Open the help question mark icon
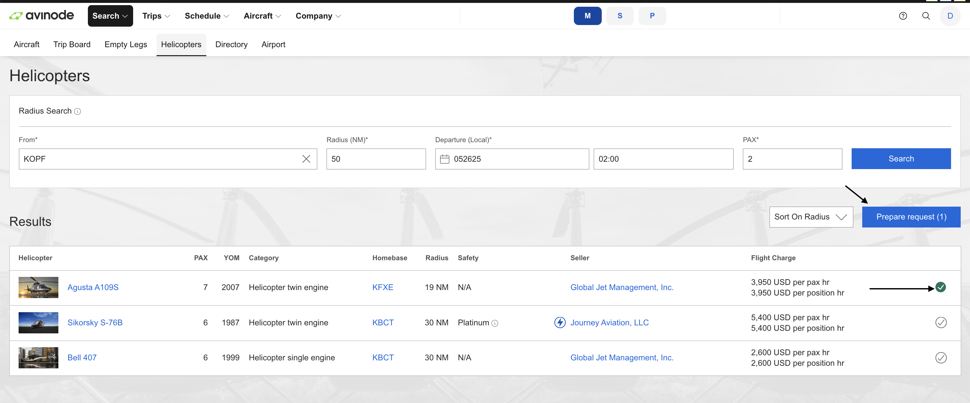The height and width of the screenshot is (403, 970). [903, 16]
